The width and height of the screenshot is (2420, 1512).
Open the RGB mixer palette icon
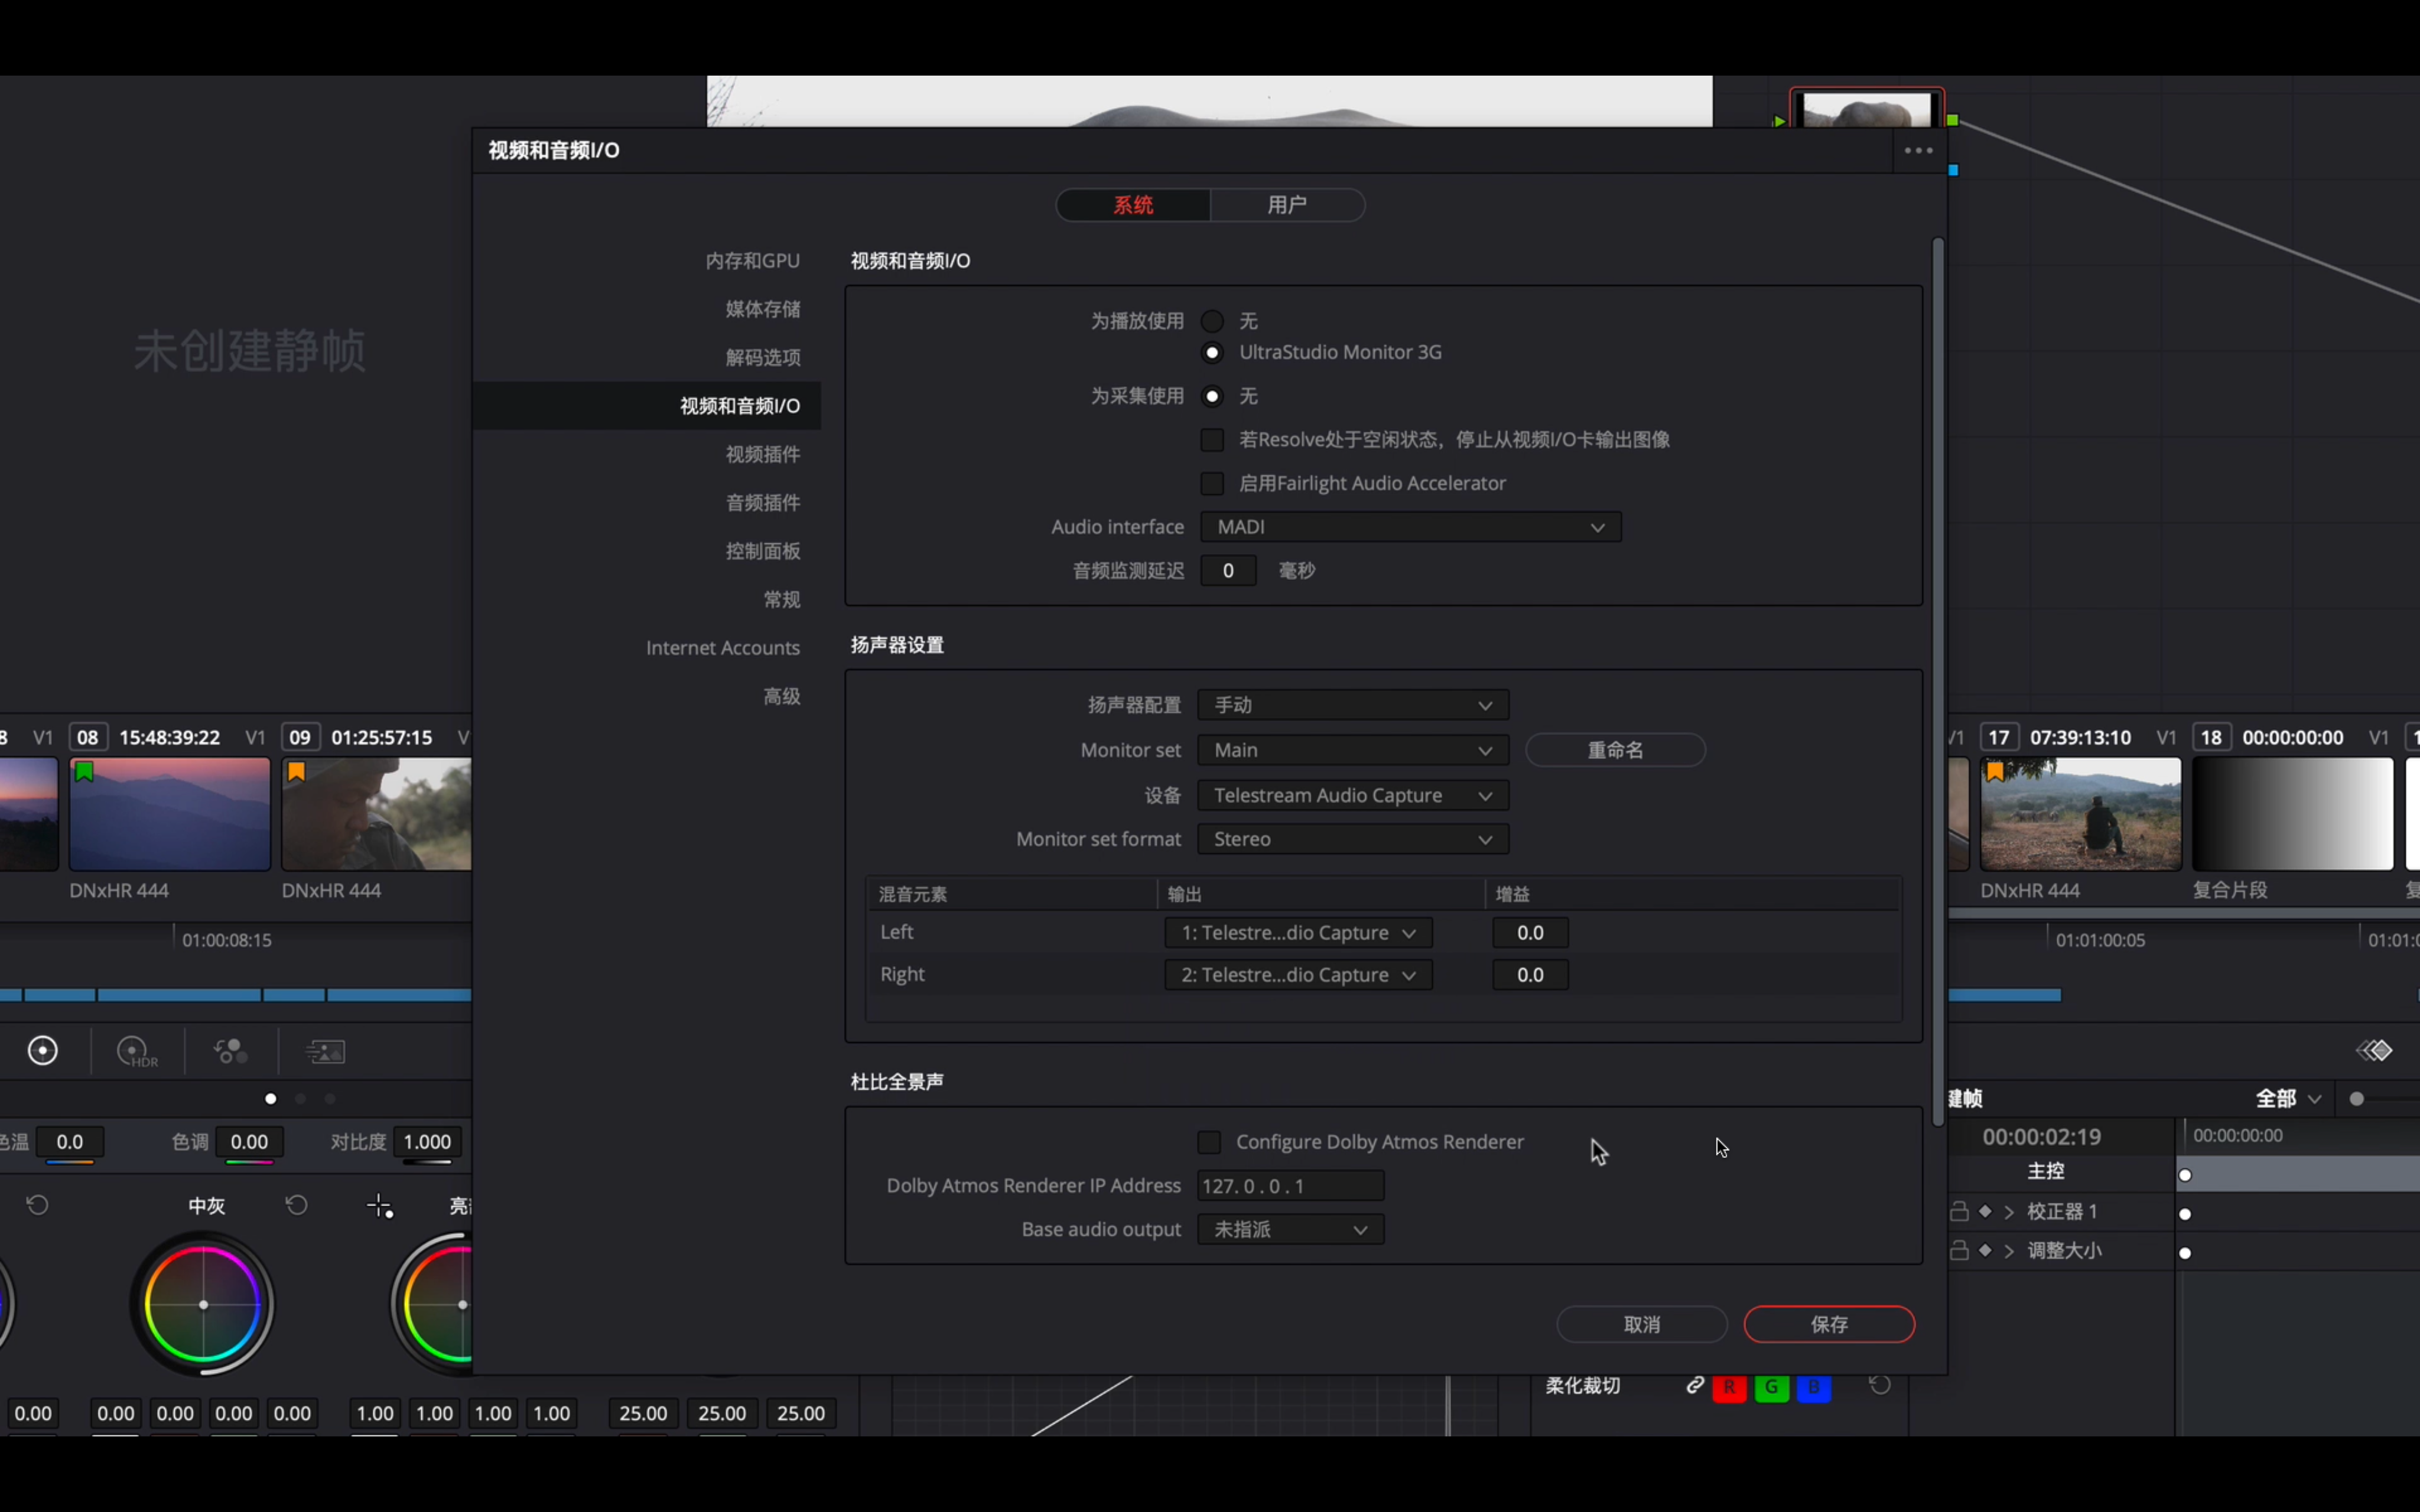coord(231,1051)
